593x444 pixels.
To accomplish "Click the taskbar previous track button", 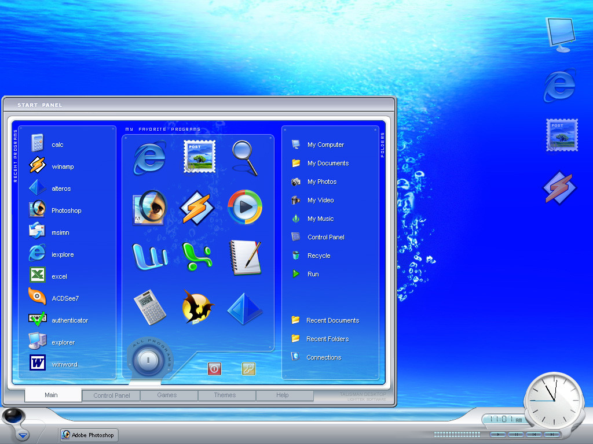I will [533, 435].
